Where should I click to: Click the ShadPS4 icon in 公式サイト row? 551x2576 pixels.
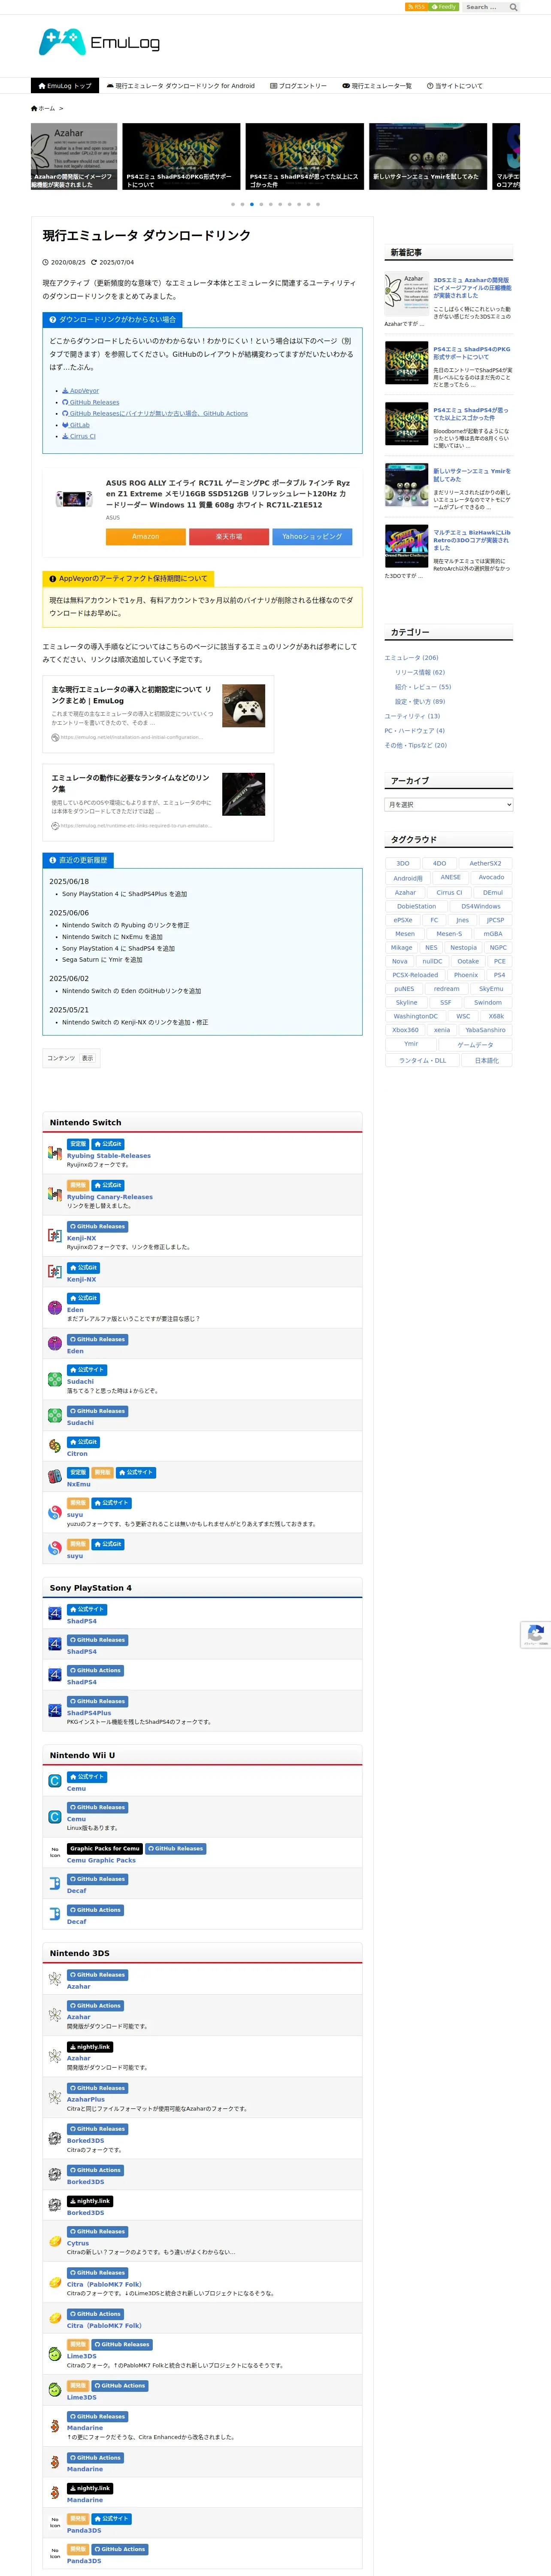pyautogui.click(x=55, y=1613)
